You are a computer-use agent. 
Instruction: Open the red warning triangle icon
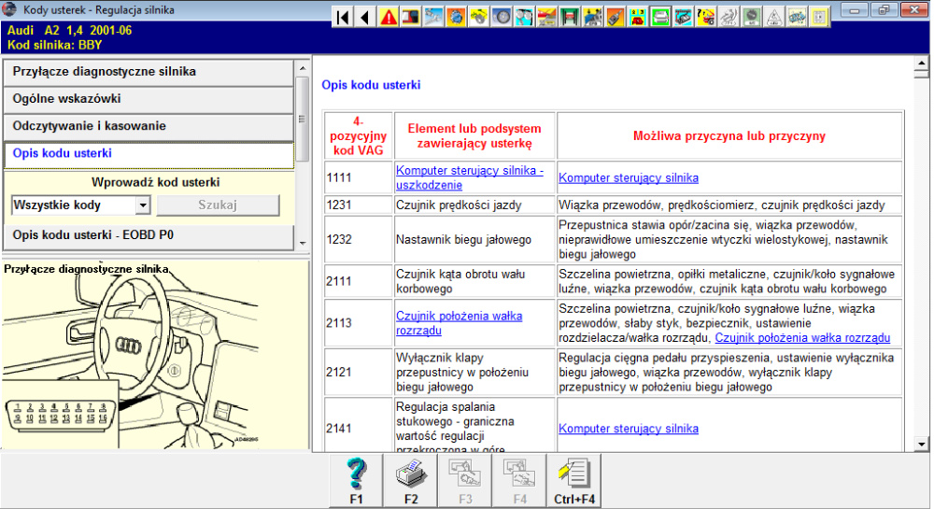click(x=389, y=17)
